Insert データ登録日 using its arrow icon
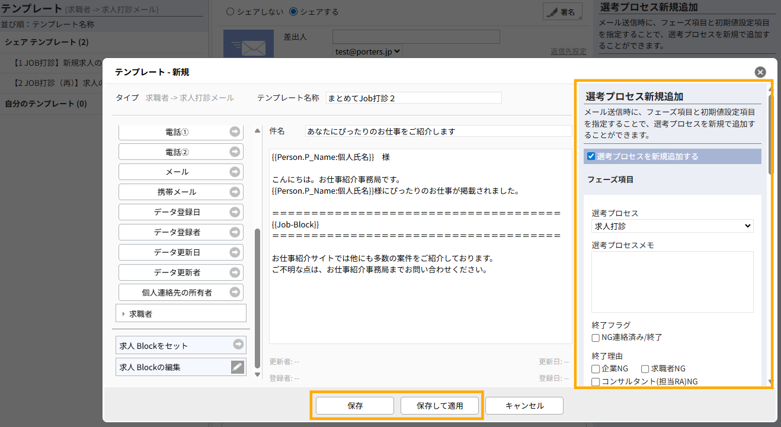 point(235,212)
